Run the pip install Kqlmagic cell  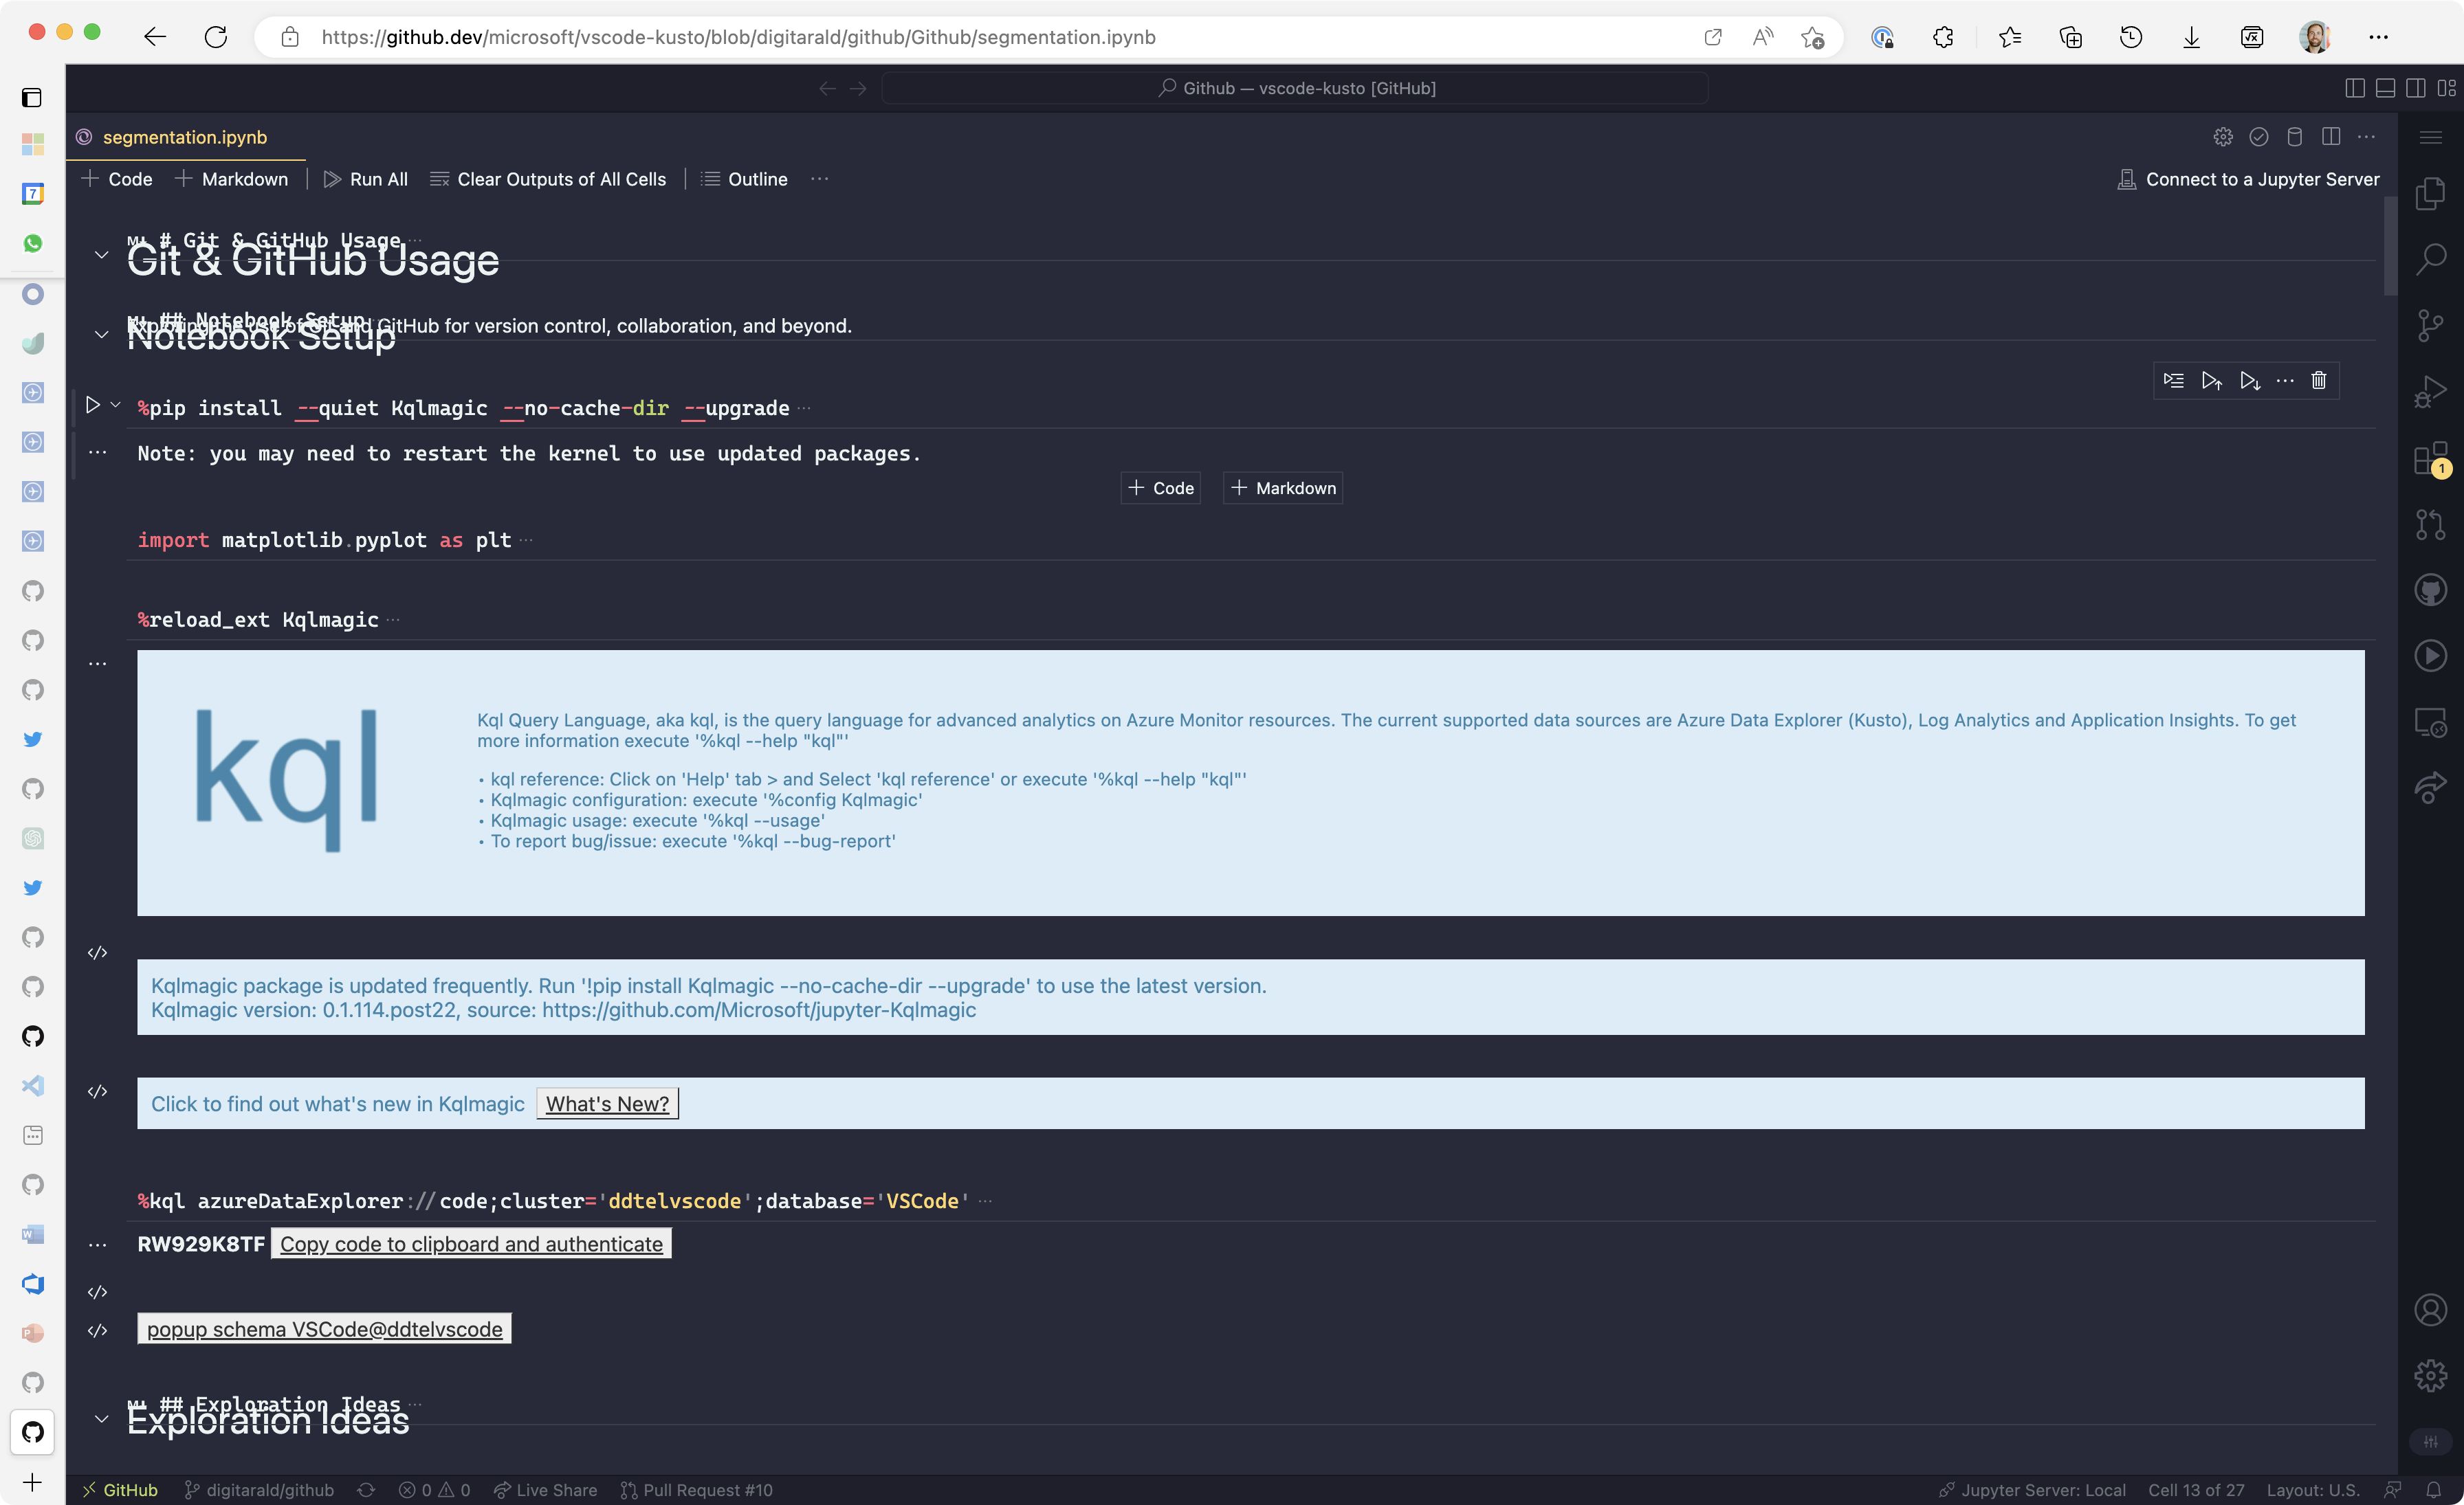tap(92, 405)
